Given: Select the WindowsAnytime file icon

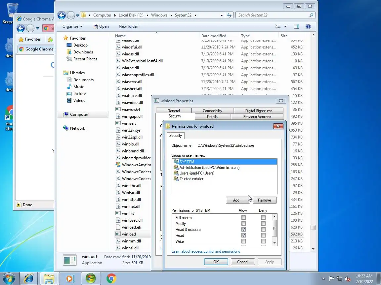Looking at the screenshot, I should pos(118,165).
